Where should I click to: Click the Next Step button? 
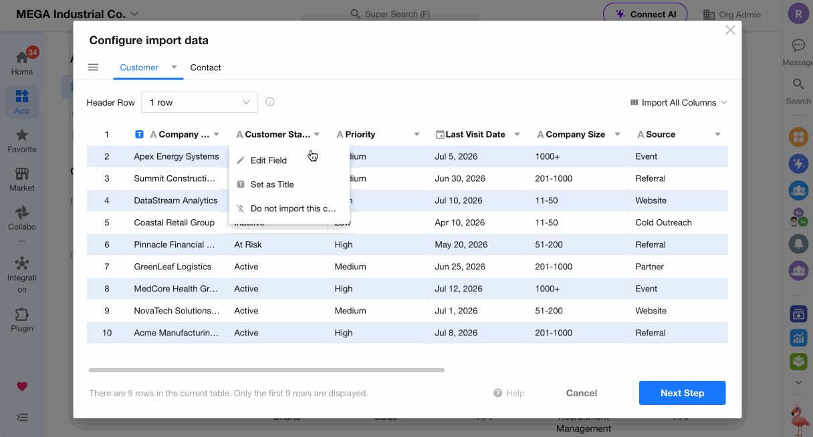682,393
